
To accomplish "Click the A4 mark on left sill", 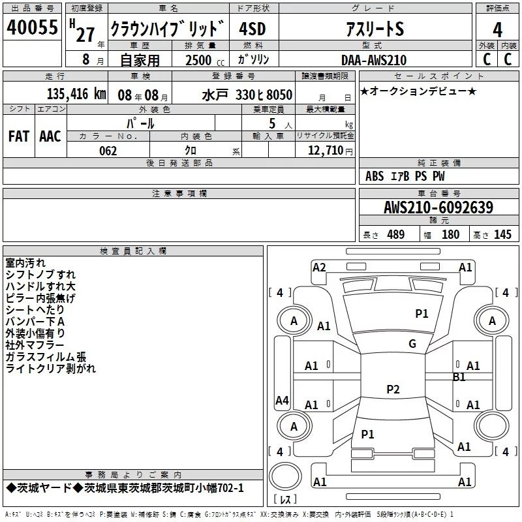I will coord(283,400).
